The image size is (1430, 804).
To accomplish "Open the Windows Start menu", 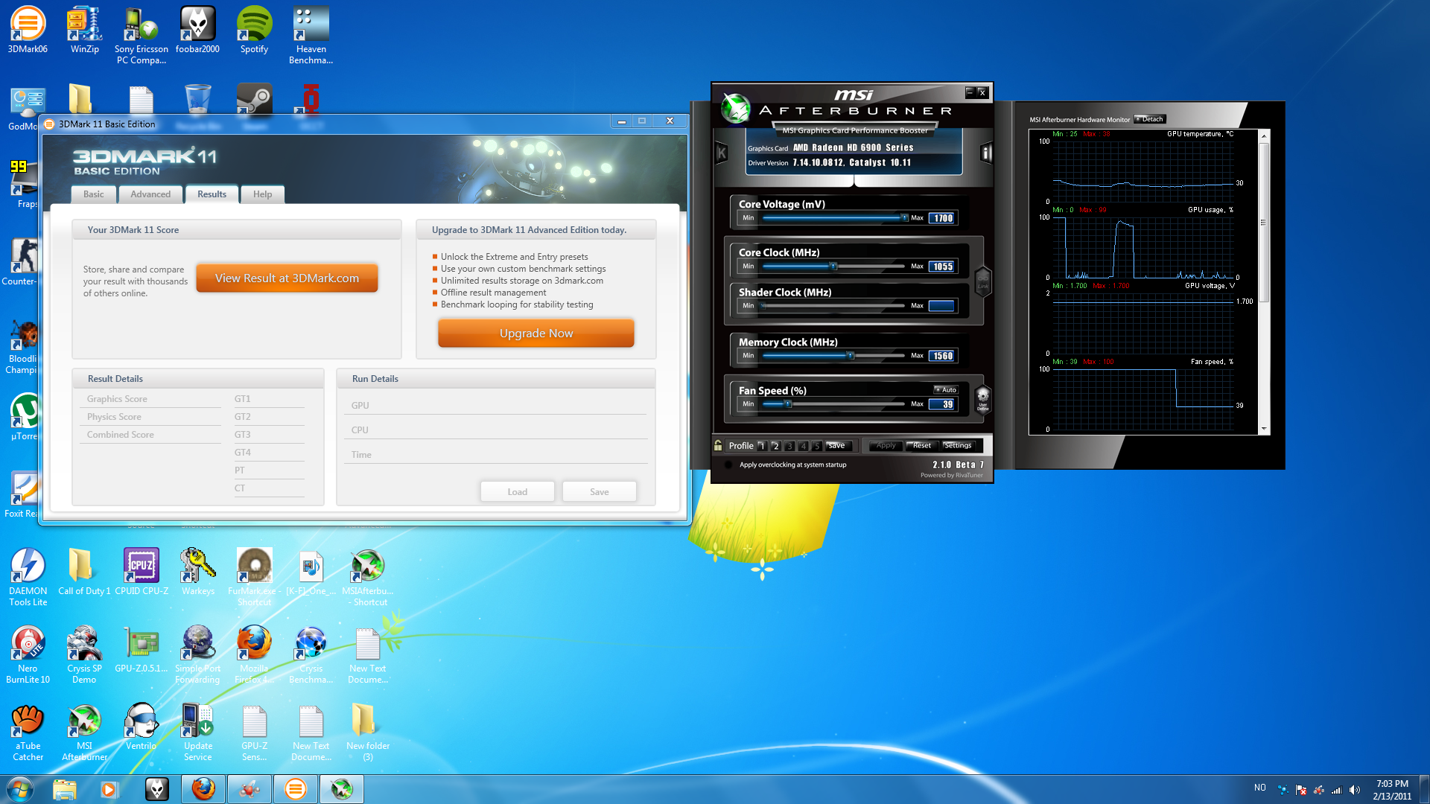I will [x=20, y=789].
